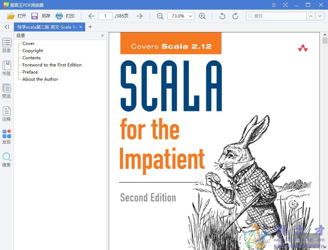This screenshot has height=250, width=328.
Task: Open the 书签 bookmarks sidebar panel
Action: (x=7, y=68)
